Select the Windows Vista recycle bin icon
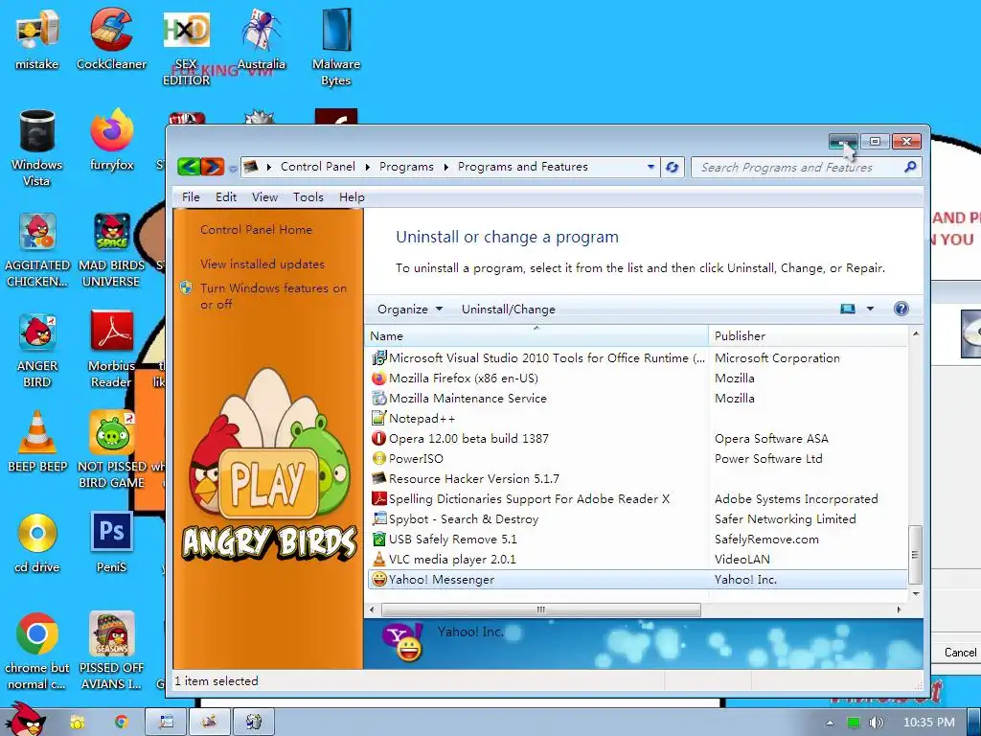The width and height of the screenshot is (981, 736). (x=37, y=148)
